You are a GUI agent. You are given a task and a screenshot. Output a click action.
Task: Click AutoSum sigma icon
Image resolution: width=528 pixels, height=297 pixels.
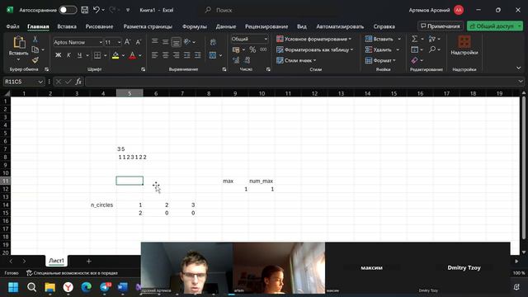pos(415,39)
